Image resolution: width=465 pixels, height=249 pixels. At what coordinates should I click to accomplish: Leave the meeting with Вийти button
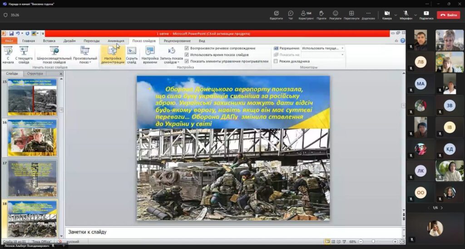[x=448, y=15]
